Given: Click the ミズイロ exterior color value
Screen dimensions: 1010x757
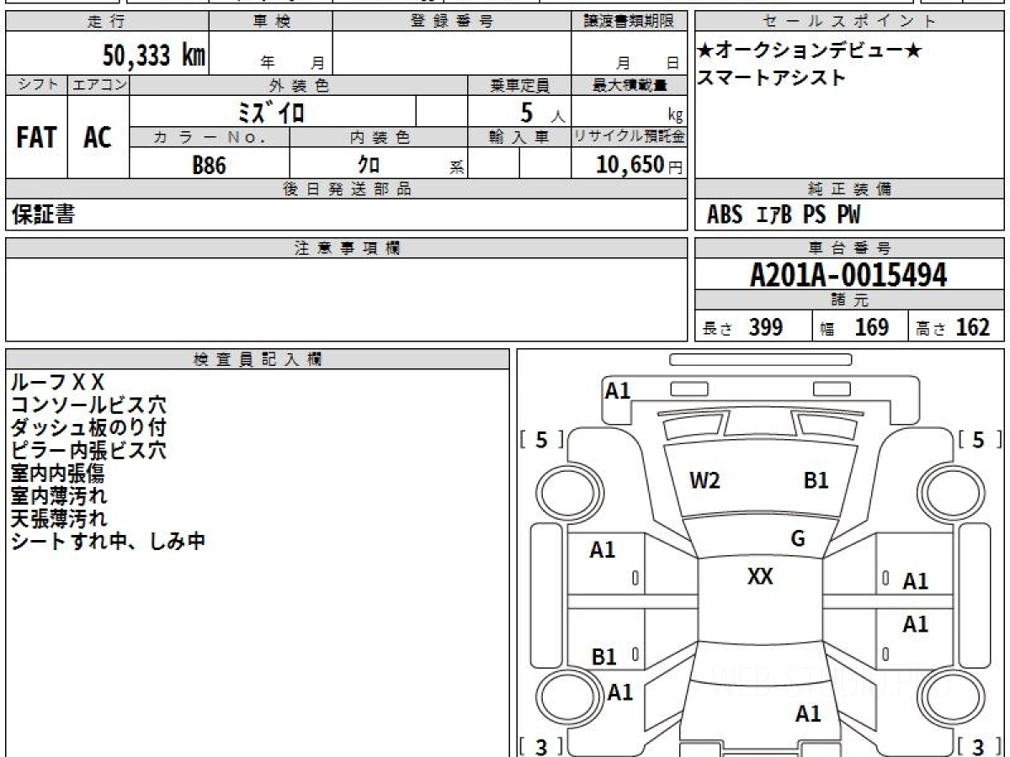Looking at the screenshot, I should (x=271, y=112).
